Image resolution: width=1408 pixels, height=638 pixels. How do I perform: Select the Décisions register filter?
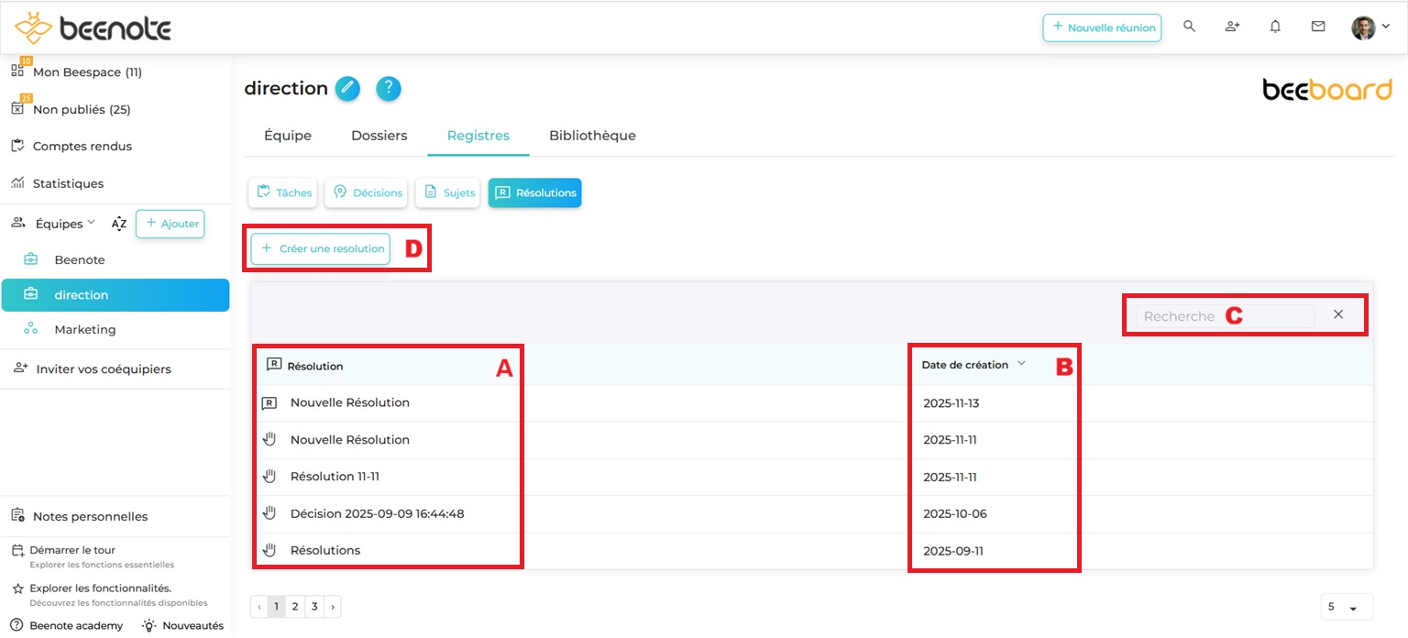tap(367, 192)
